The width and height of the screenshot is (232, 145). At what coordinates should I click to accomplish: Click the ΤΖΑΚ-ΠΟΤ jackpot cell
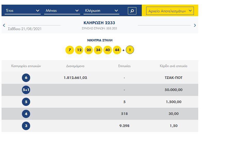tap(173, 78)
